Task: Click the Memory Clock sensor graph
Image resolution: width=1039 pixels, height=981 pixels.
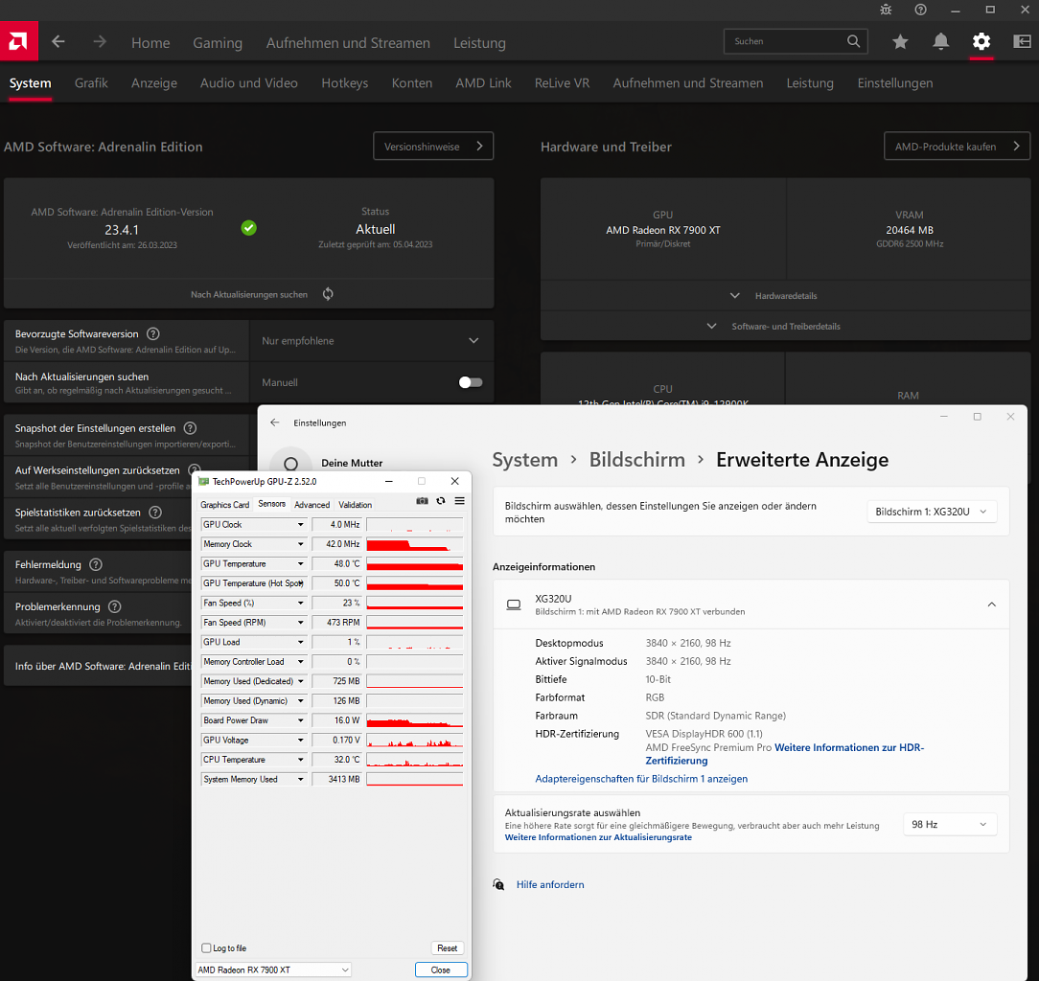Action: (x=414, y=544)
